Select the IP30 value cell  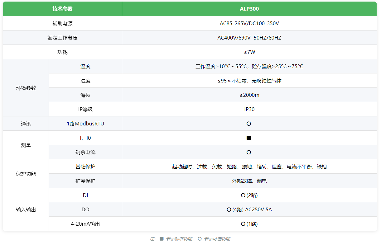(249, 109)
